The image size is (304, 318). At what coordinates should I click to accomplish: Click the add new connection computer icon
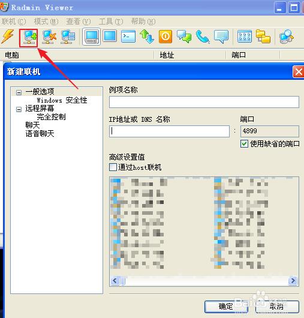coord(29,38)
